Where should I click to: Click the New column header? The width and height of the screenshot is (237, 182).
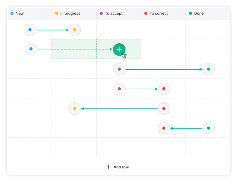tap(19, 13)
